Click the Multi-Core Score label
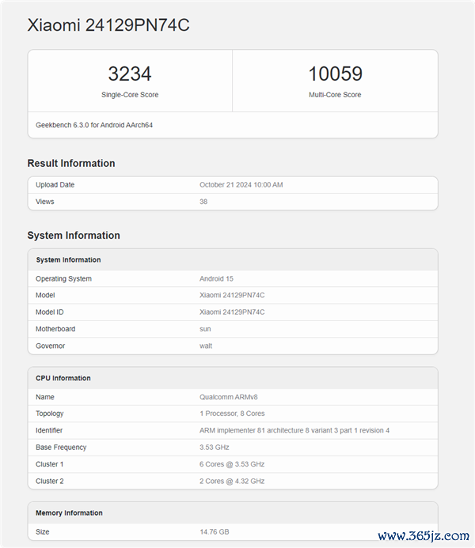Screen dimensions: 475x548 point(335,95)
